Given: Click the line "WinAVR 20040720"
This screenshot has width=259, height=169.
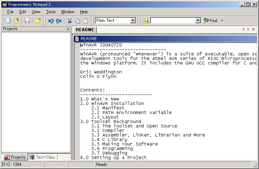Looking at the screenshot, I should click(101, 45).
